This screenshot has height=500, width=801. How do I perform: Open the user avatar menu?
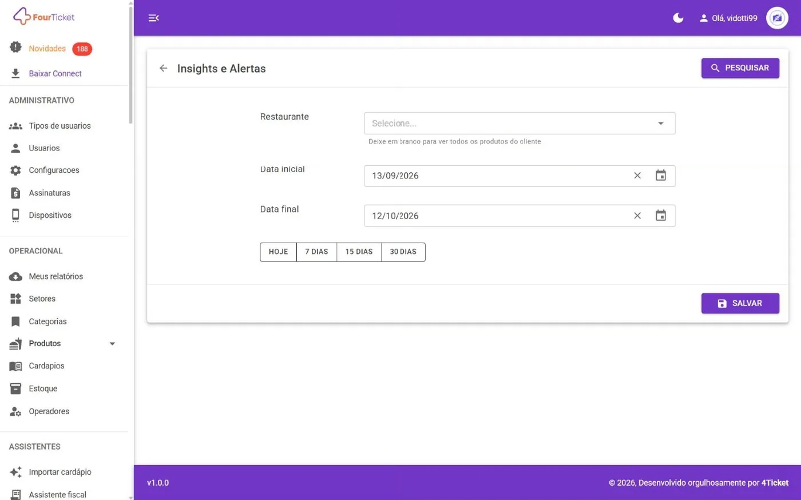[777, 18]
